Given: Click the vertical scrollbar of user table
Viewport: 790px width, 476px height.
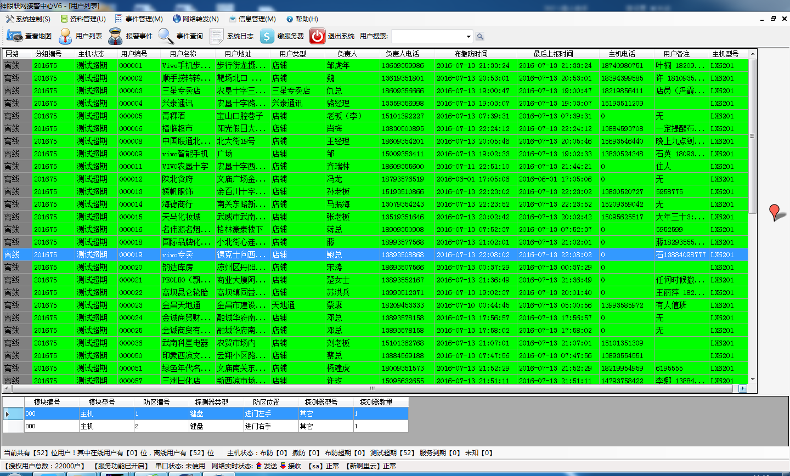Looking at the screenshot, I should [x=753, y=136].
